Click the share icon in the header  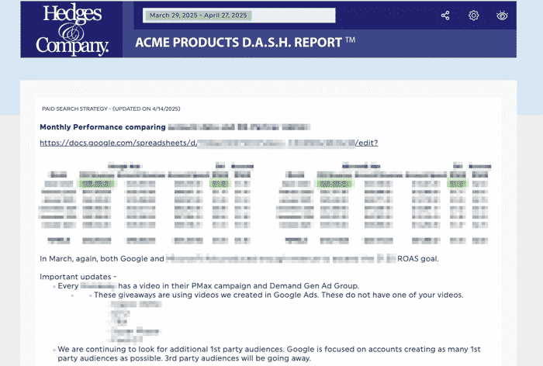pos(445,16)
